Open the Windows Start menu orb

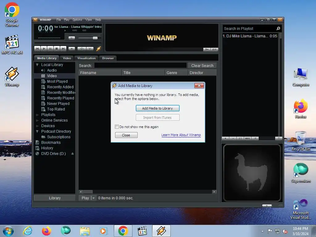8,231
